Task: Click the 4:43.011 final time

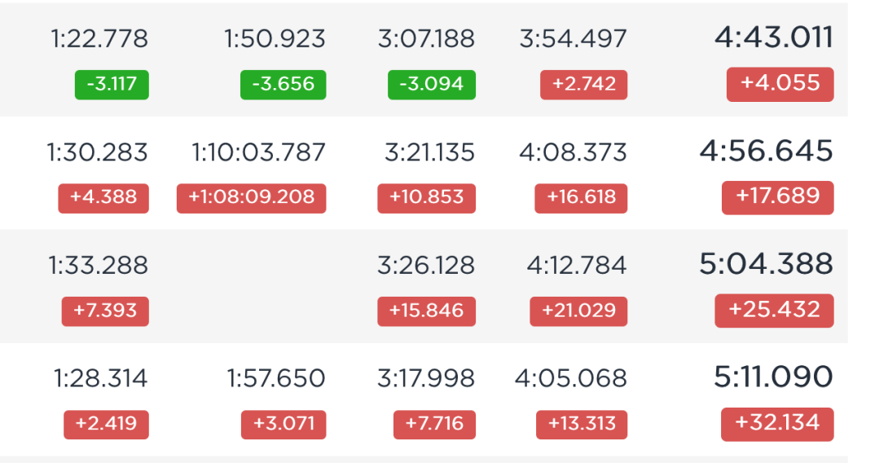Action: [x=774, y=37]
